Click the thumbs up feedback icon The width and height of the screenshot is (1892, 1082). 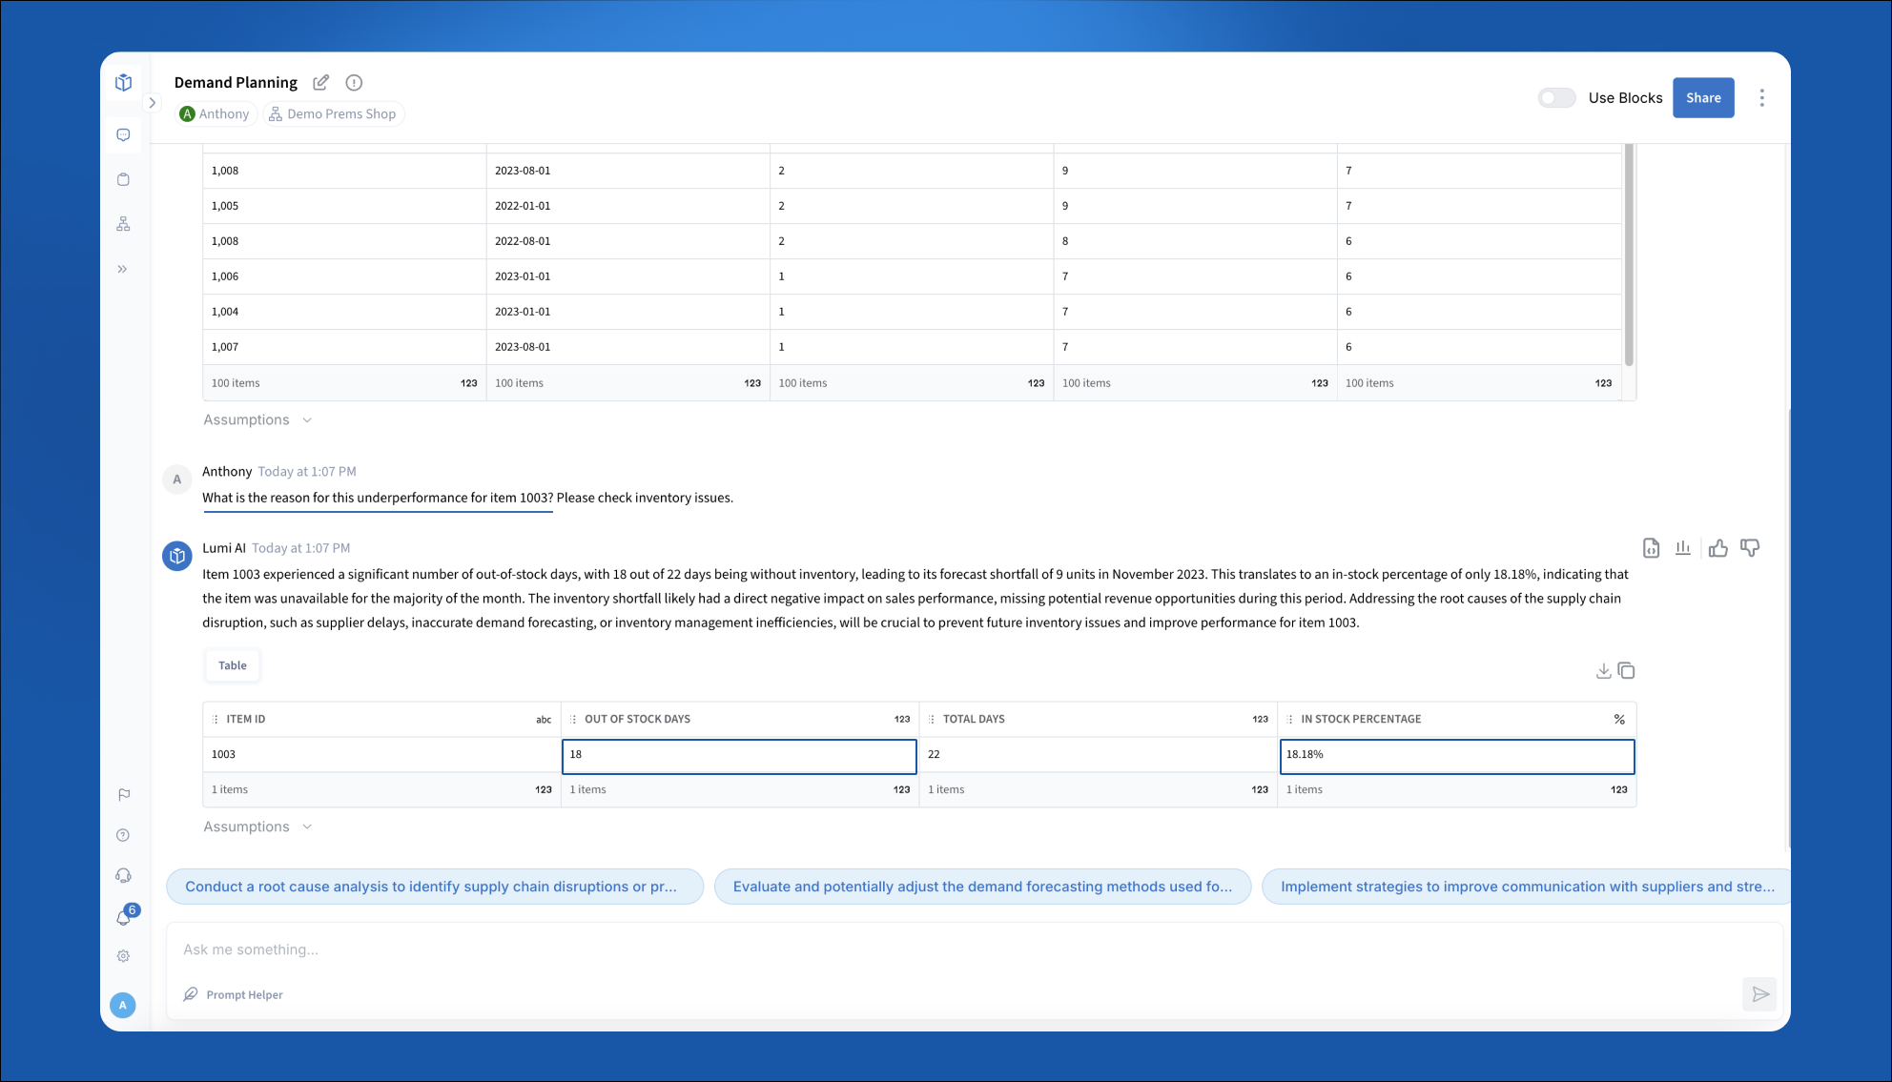1717,548
